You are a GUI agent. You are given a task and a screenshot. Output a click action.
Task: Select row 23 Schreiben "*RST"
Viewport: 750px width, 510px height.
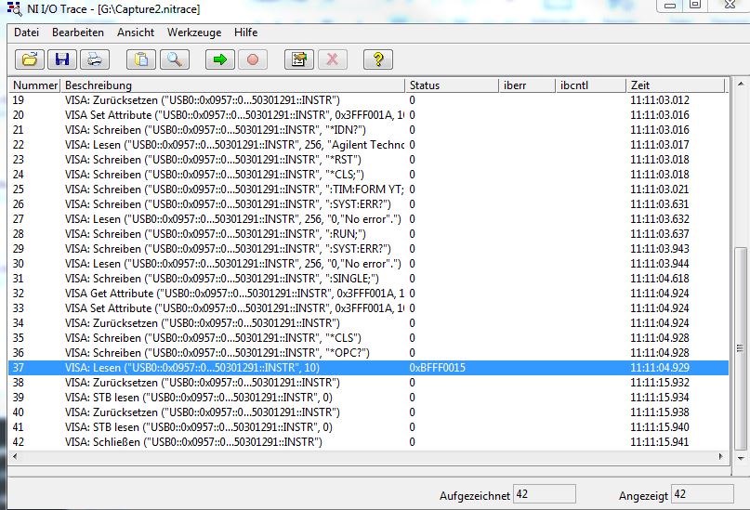point(368,160)
